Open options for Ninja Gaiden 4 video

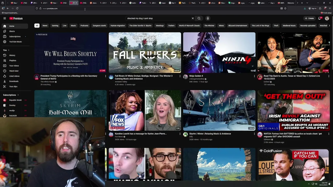pyautogui.click(x=254, y=76)
